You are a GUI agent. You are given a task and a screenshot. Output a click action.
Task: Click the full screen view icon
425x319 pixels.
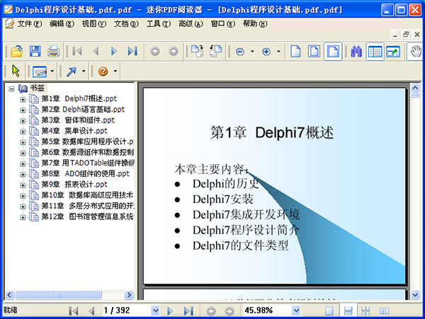393,52
